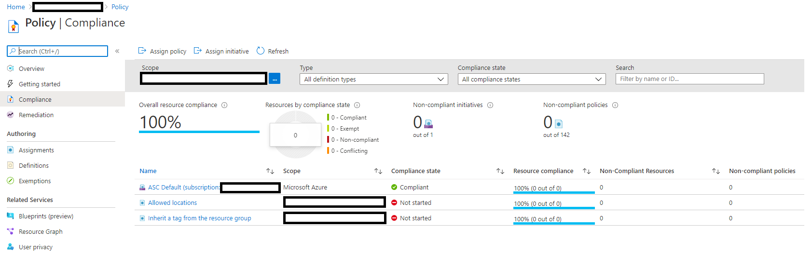Open Inherit a tag from resource group
This screenshot has width=812, height=256.
(199, 218)
